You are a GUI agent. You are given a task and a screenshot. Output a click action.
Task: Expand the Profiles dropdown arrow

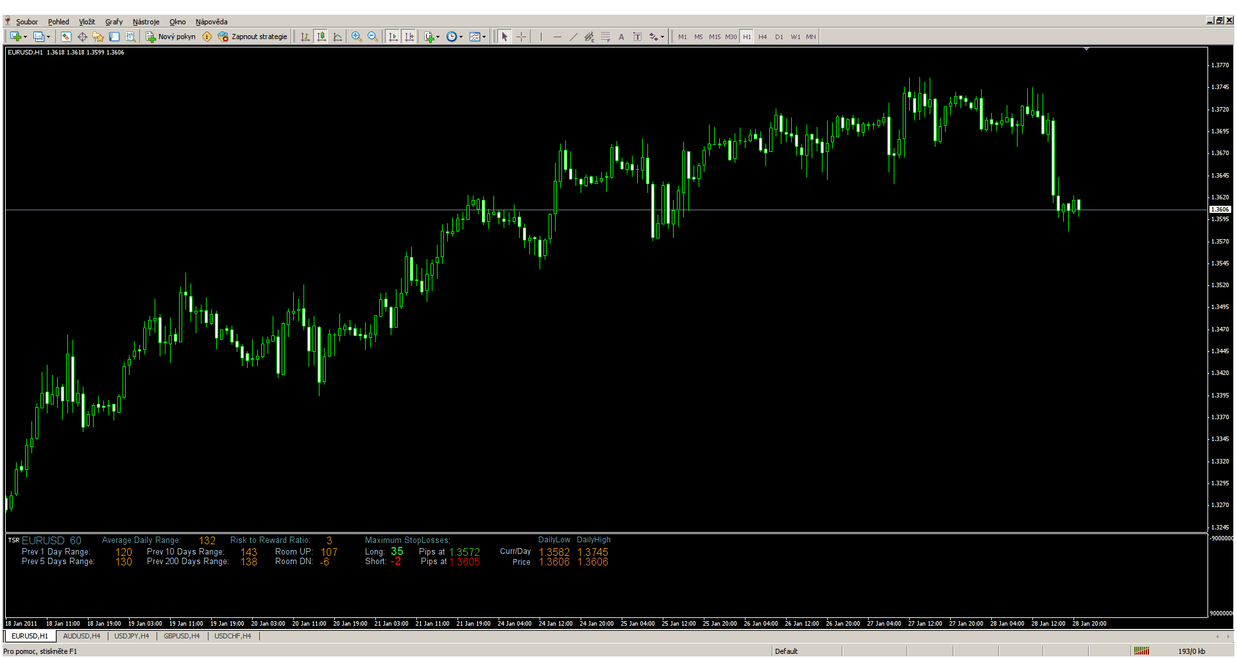click(x=48, y=37)
